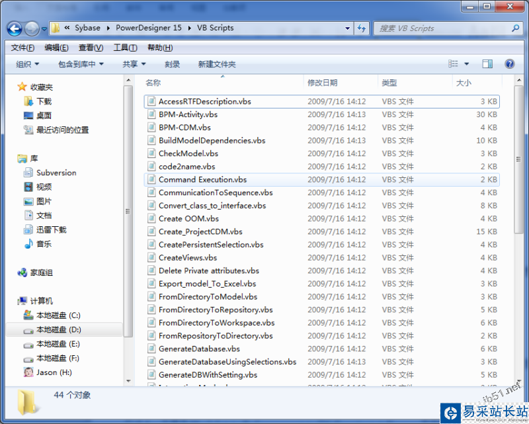Image resolution: width=529 pixels, height=424 pixels.
Task: Click the Back navigation arrow
Action: [15, 28]
